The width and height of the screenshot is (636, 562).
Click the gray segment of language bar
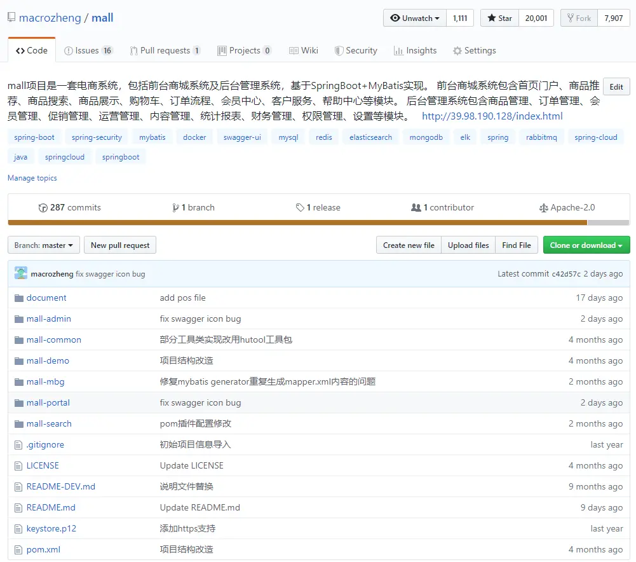(609, 223)
